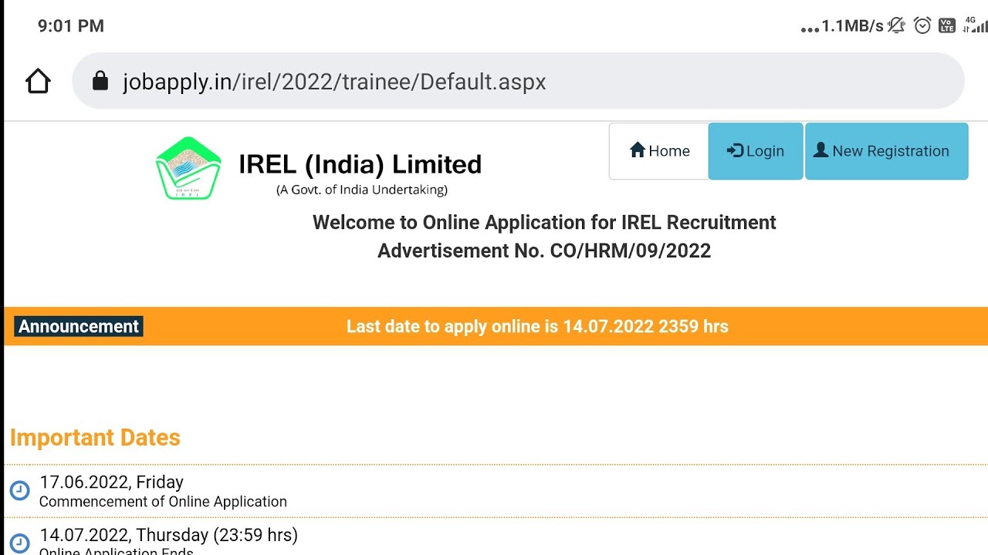Tap the 1.1MB/s network speed indicator

coord(853,26)
